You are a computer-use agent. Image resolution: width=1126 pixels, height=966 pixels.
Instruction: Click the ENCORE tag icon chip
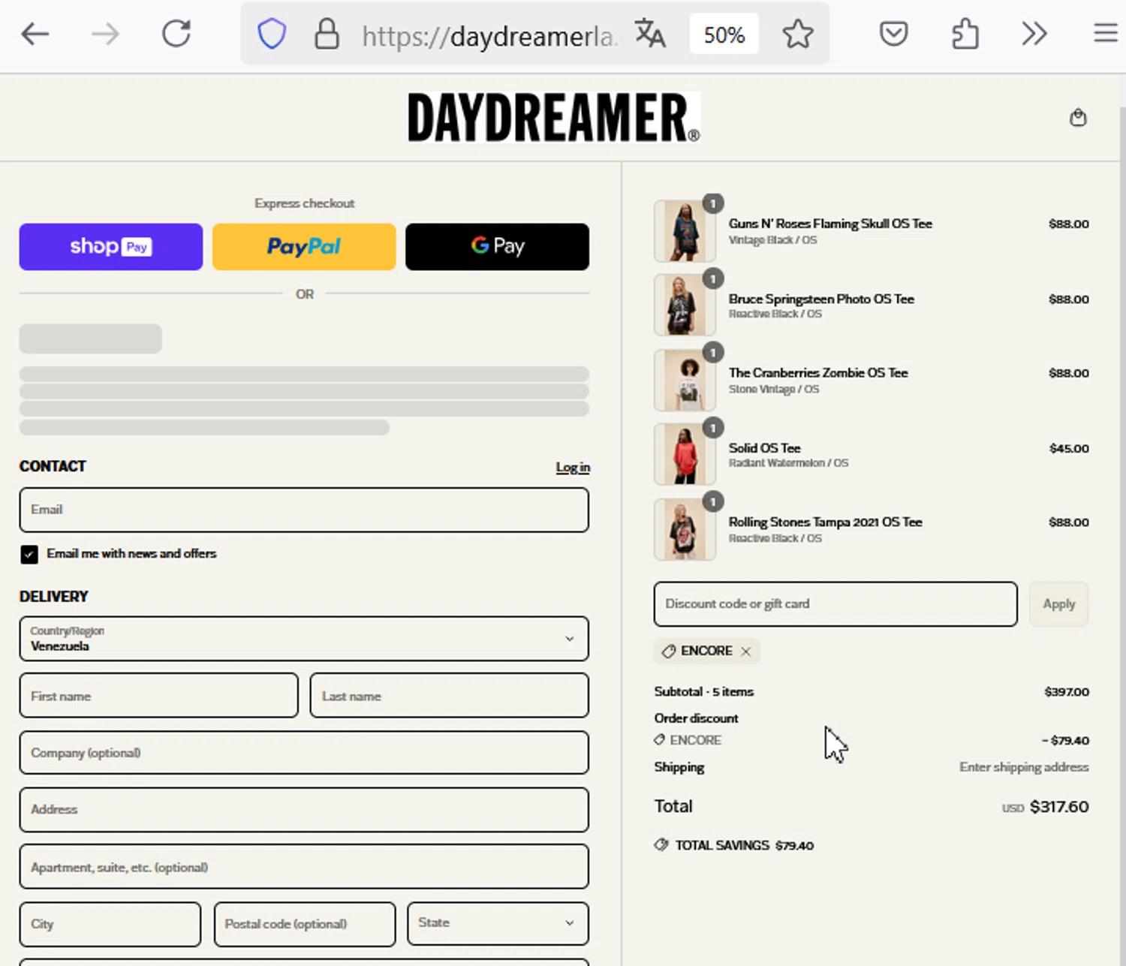click(668, 652)
